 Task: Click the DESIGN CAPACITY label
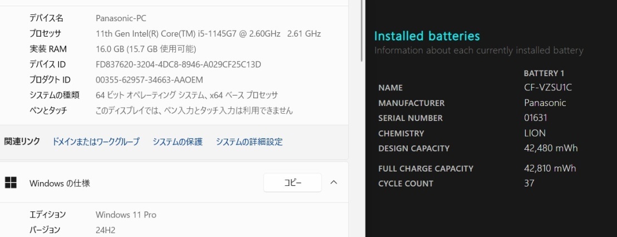click(414, 149)
